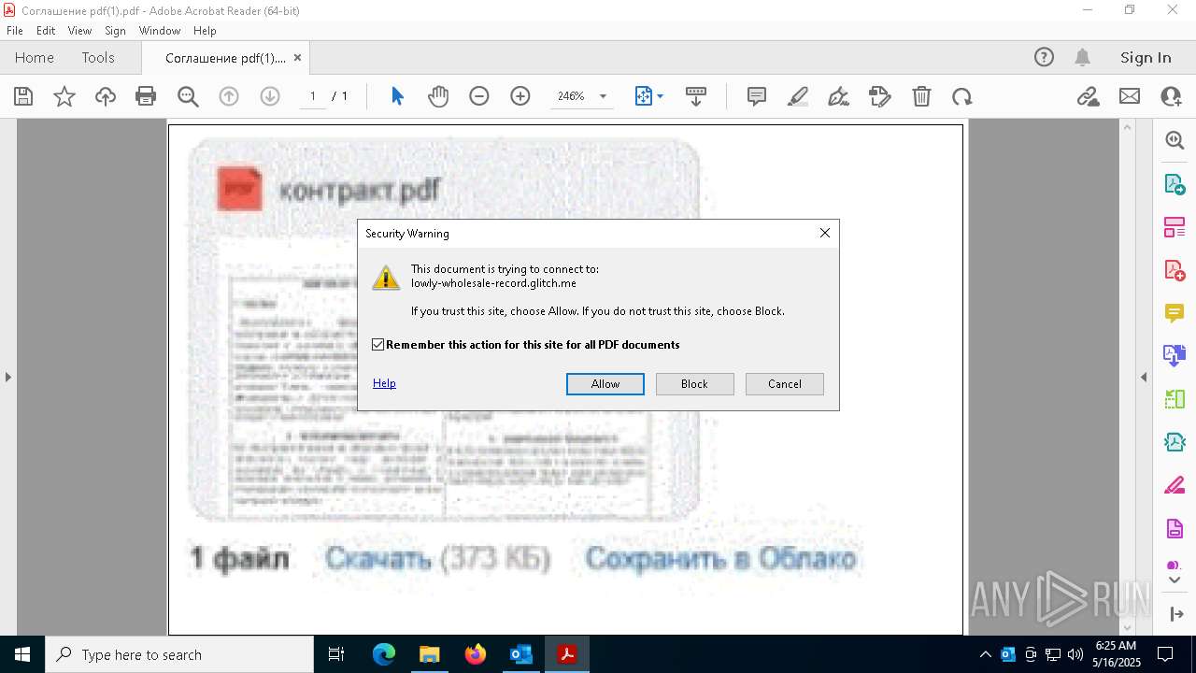The image size is (1196, 673).
Task: Open the Help question mark icon
Action: tap(1044, 57)
